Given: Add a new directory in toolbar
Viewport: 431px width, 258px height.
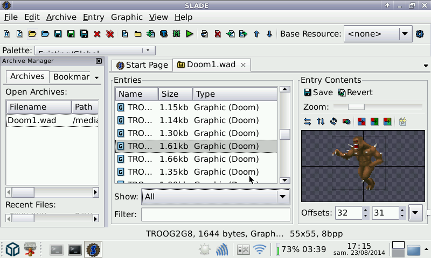Looking at the screenshot, I should coord(138,34).
